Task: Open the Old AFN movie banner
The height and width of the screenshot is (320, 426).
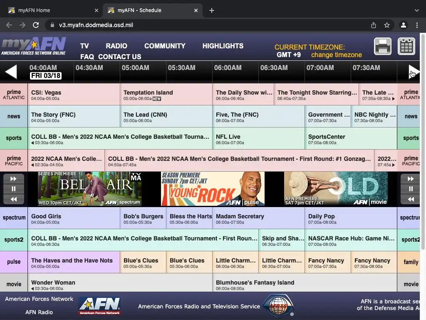Action: pyautogui.click(x=336, y=189)
